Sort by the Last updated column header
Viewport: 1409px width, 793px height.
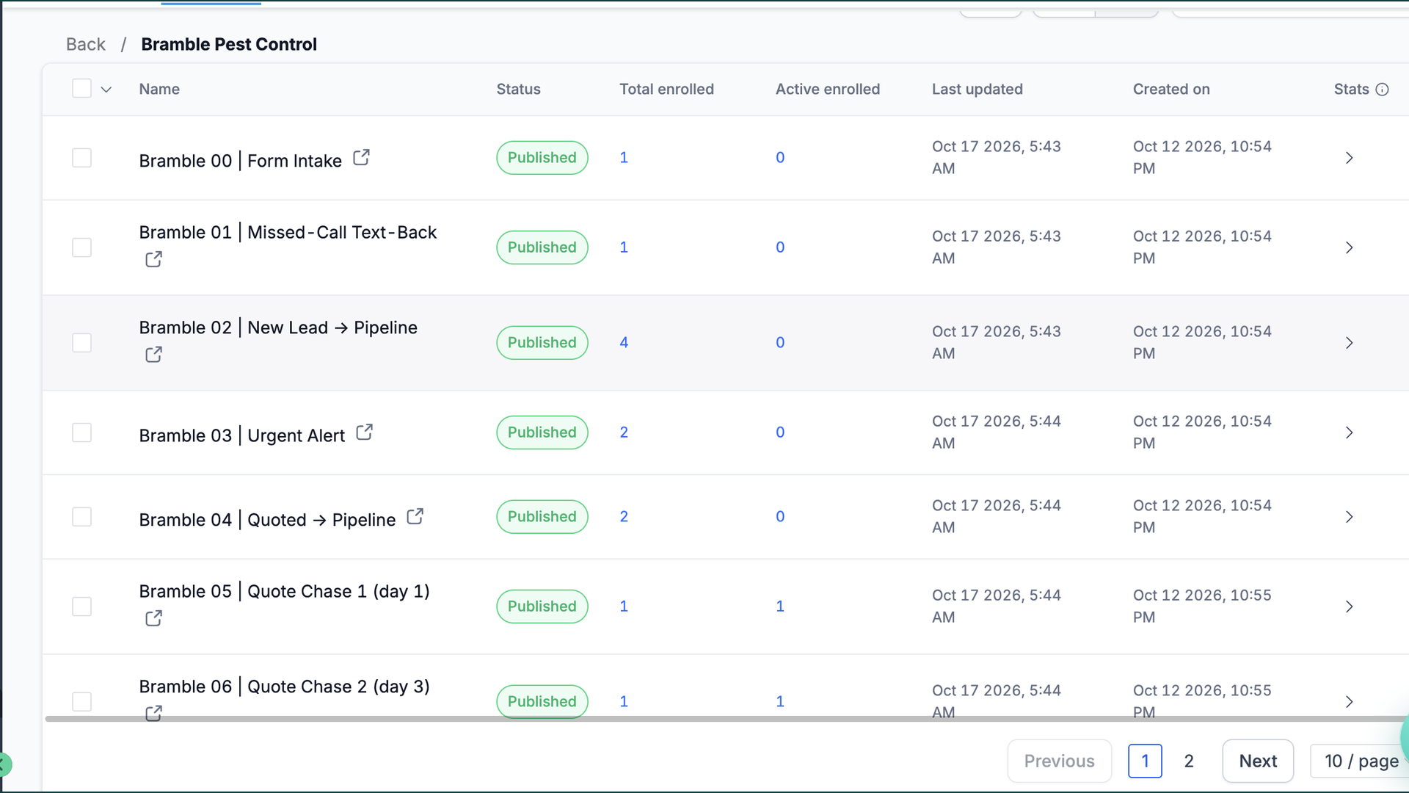click(977, 89)
